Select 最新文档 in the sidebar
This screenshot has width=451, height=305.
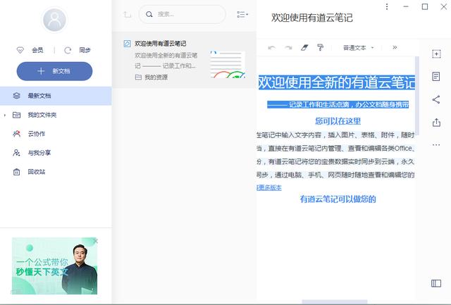[56, 96]
